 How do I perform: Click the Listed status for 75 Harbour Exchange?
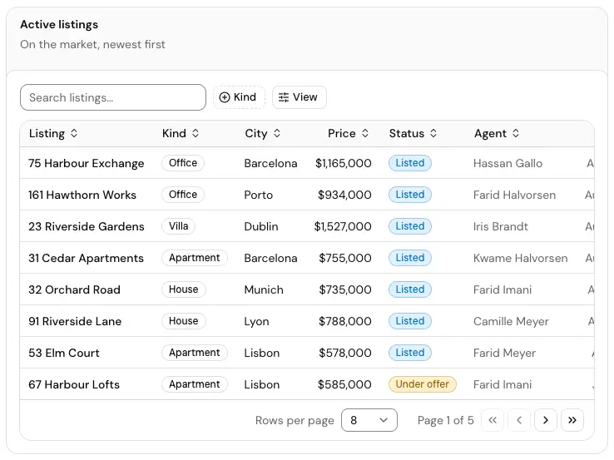tap(410, 163)
